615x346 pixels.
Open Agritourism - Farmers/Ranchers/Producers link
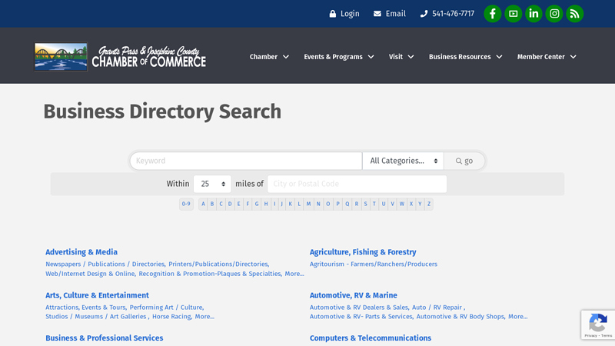click(x=374, y=264)
